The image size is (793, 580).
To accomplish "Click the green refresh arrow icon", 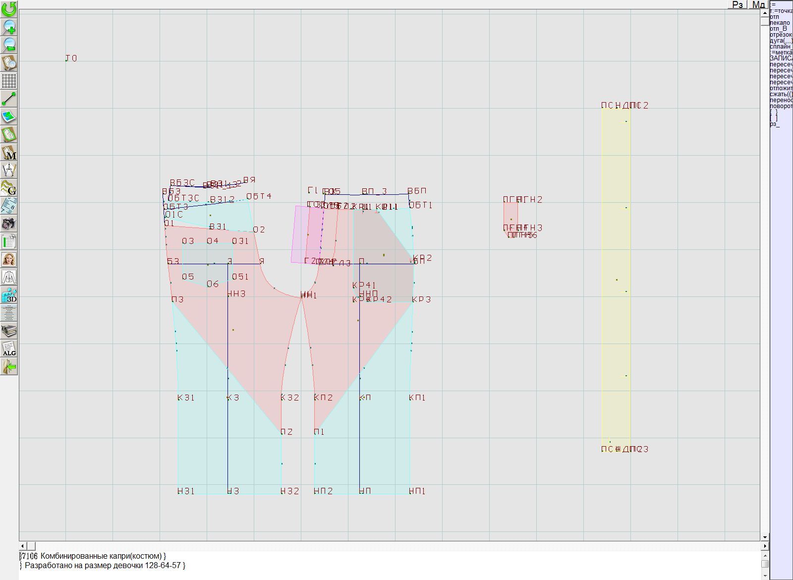I will pyautogui.click(x=9, y=9).
